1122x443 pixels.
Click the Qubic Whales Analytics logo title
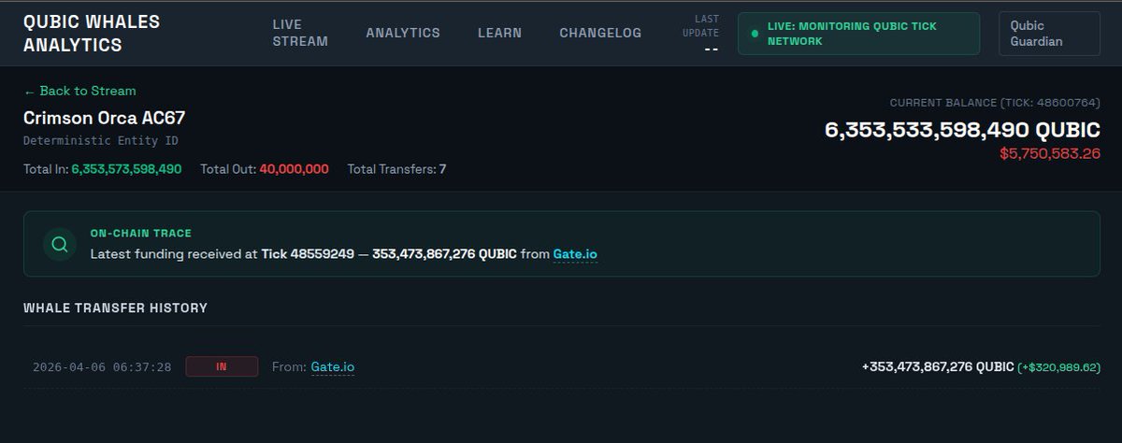click(x=92, y=33)
